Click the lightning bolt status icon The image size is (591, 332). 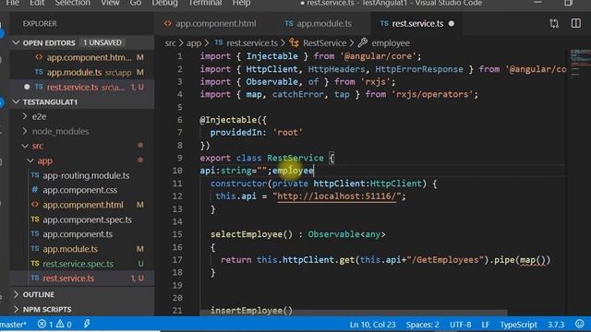pos(87,324)
